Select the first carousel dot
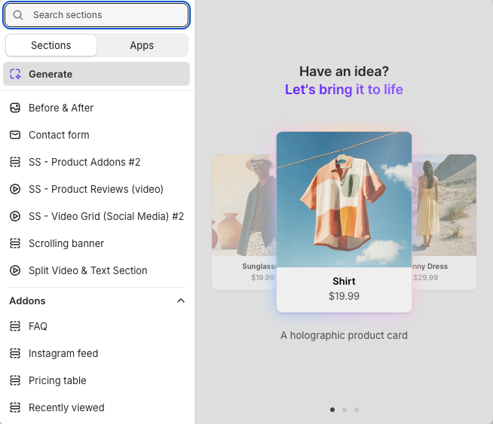The height and width of the screenshot is (424, 493). coord(332,410)
